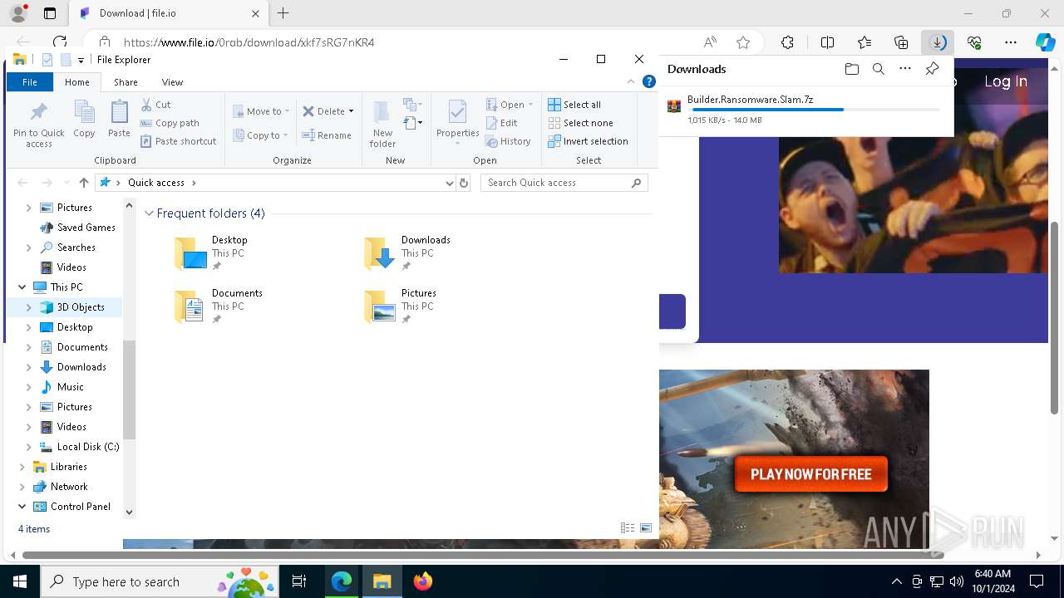Open the Documents frequent folder
Screen dimensions: 1064x598
click(219, 306)
